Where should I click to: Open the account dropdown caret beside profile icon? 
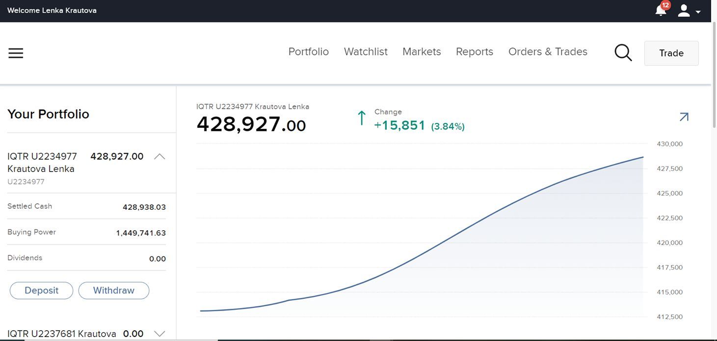pos(698,12)
